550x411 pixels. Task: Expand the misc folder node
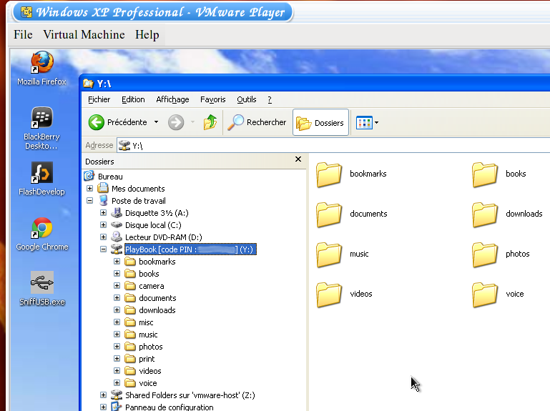pyautogui.click(x=117, y=322)
